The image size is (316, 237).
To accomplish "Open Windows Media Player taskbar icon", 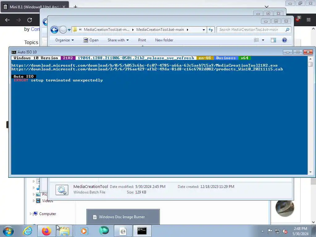I will pyautogui.click(x=84, y=231).
